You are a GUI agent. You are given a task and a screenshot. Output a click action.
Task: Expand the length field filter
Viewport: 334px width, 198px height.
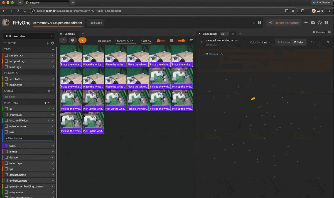53,152
